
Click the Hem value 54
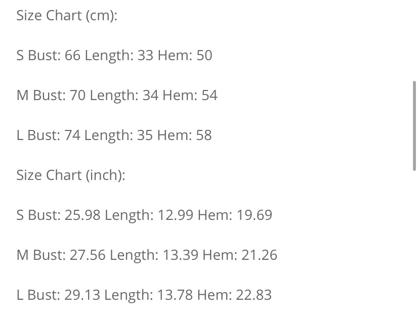(209, 96)
